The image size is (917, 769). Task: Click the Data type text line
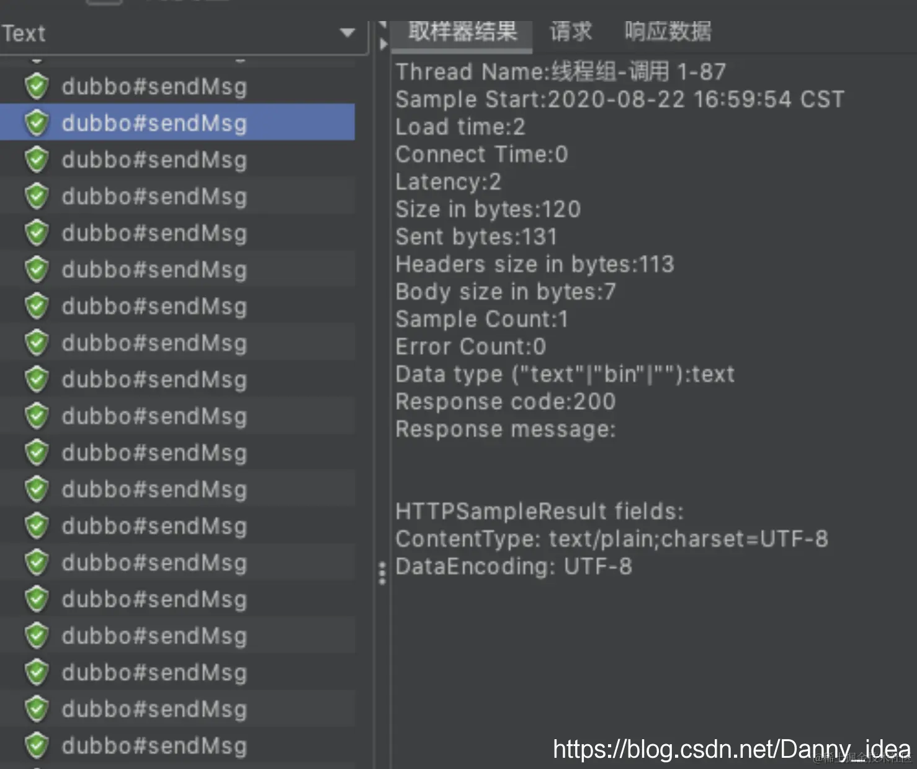point(565,374)
